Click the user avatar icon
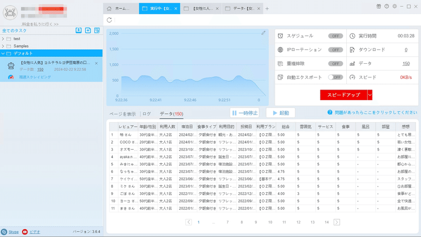Viewport: 421px width, 237px height. coord(10,12)
